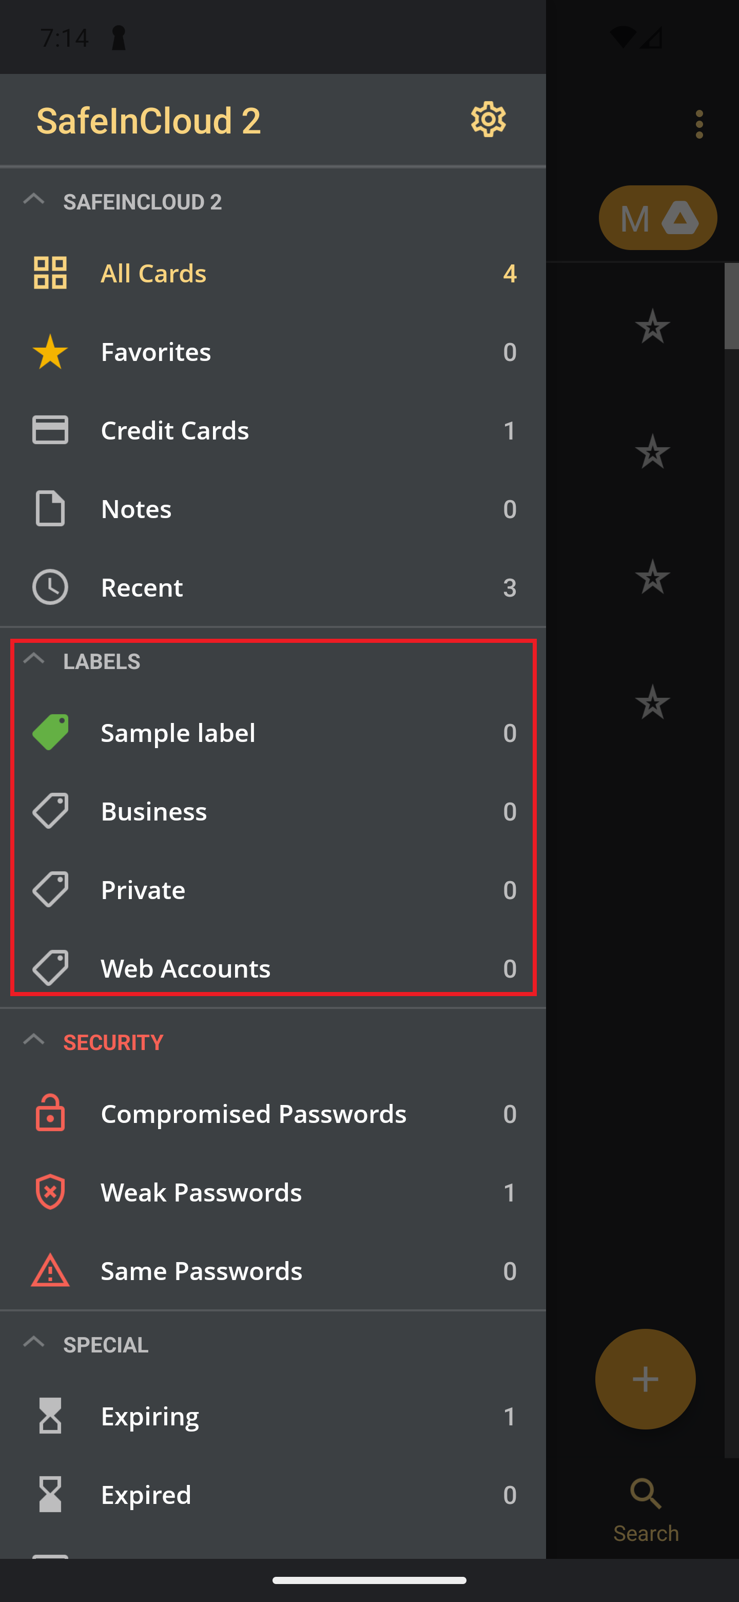The height and width of the screenshot is (1602, 739).
Task: Select All Cards in the drawer
Action: [x=273, y=273]
